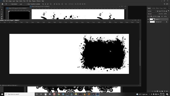Open the Window menu

point(39,1)
